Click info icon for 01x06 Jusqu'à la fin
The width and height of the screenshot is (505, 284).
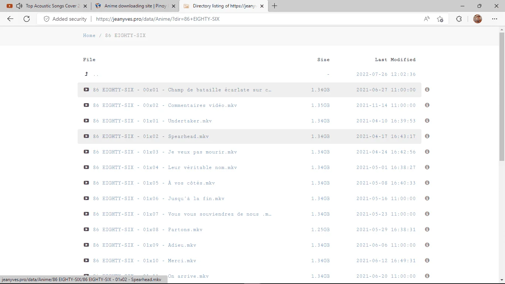427,198
